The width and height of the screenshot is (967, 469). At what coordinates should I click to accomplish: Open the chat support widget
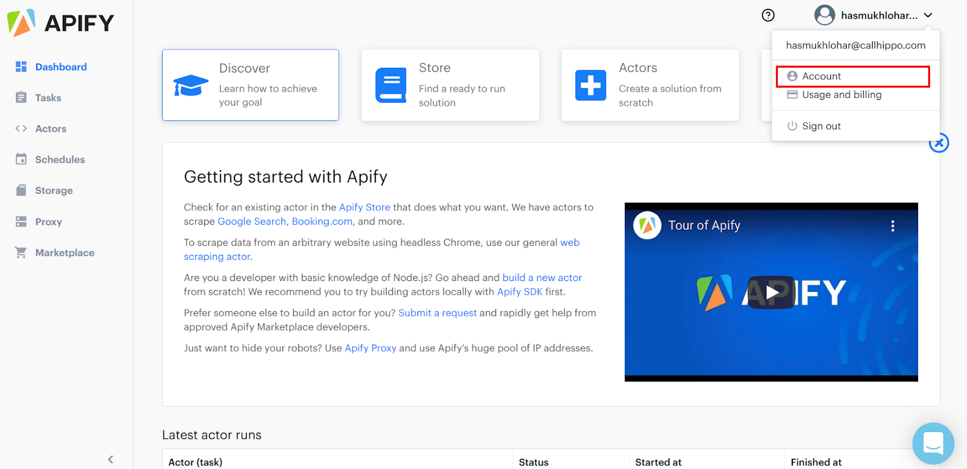(x=933, y=444)
